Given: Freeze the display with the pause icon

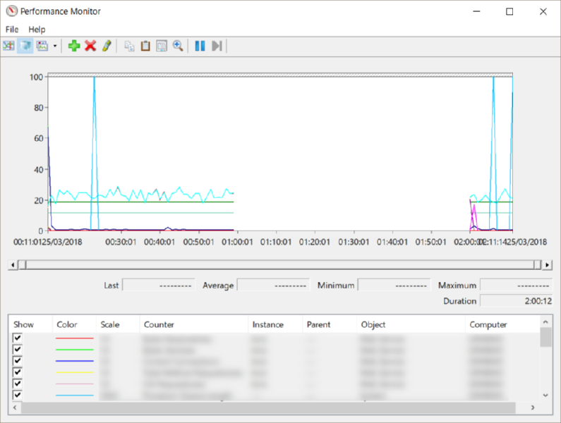Looking at the screenshot, I should 200,46.
